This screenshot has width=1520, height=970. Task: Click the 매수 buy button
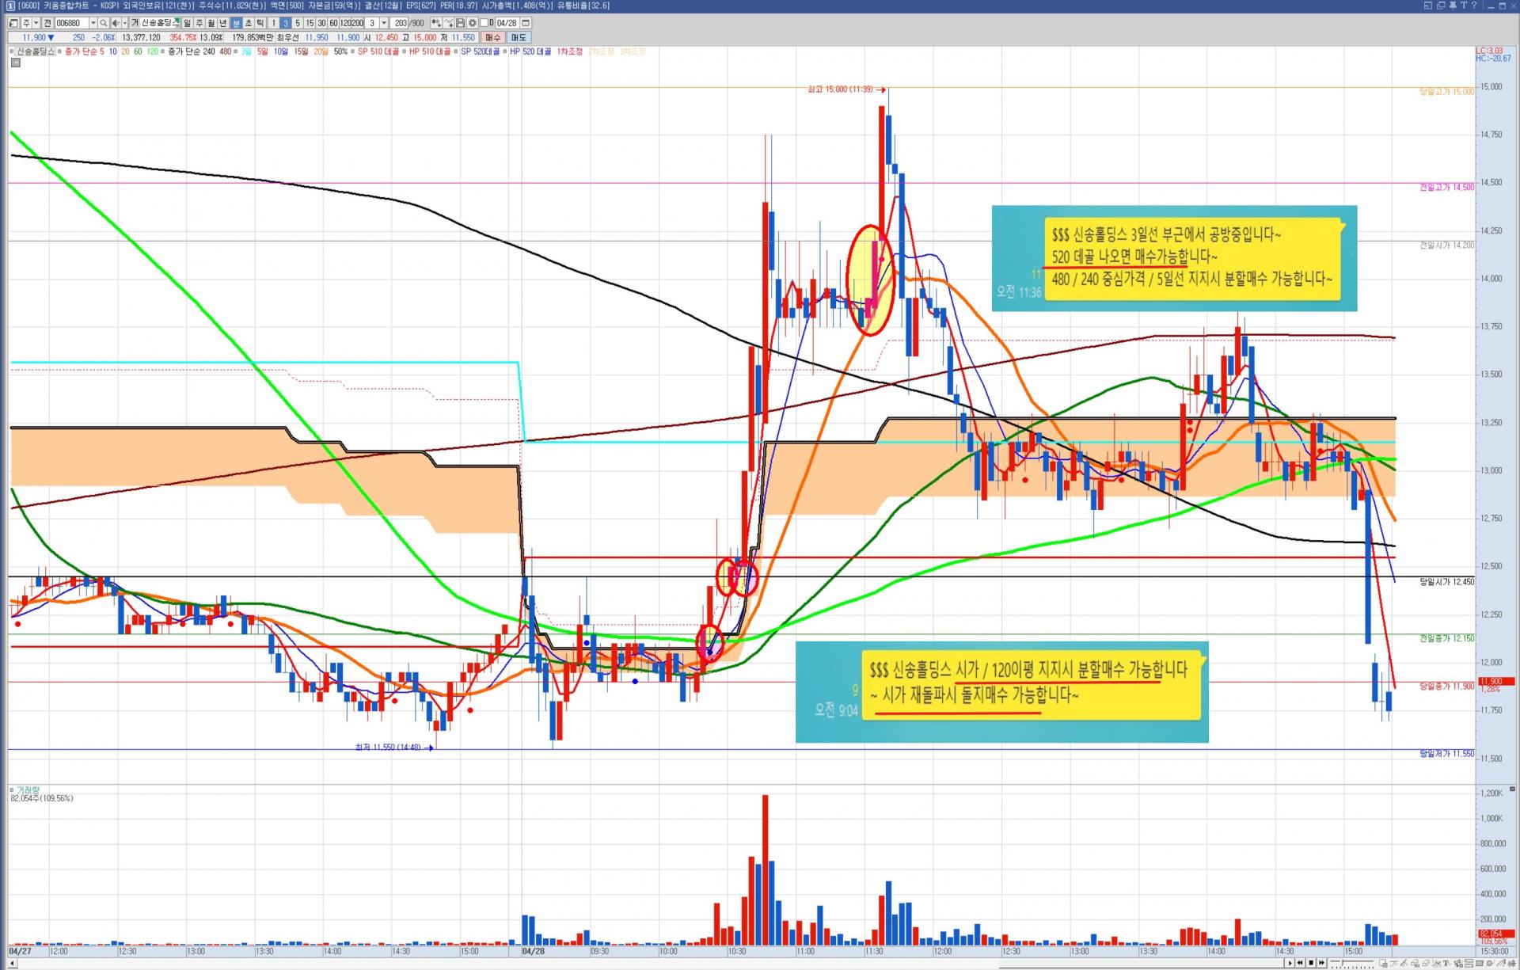coord(492,37)
